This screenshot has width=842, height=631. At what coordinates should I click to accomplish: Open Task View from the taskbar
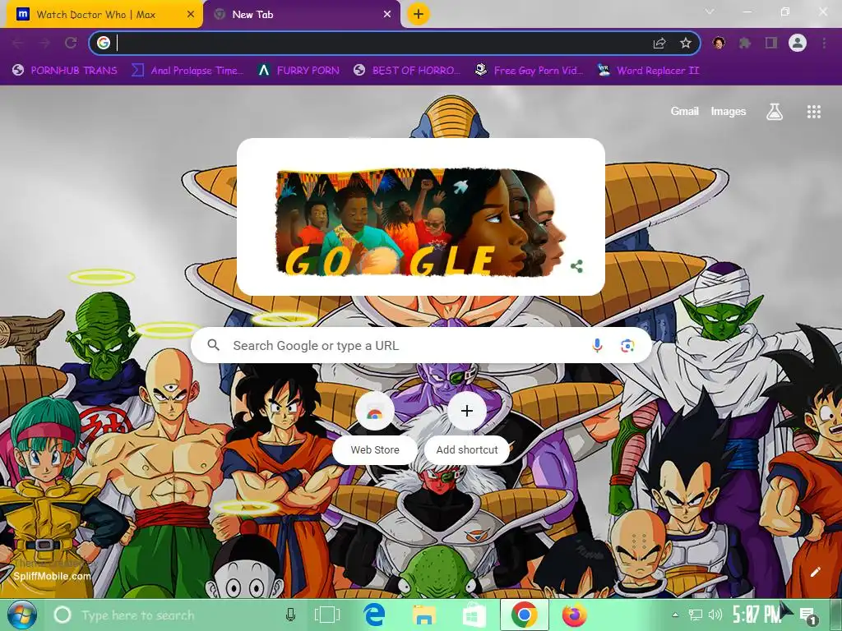326,615
